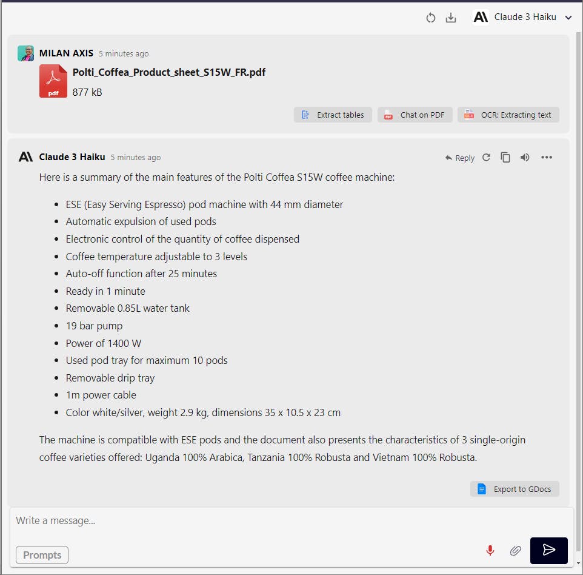Click the 'Automatic expulsion of used pods' bullet

pyautogui.click(x=141, y=221)
